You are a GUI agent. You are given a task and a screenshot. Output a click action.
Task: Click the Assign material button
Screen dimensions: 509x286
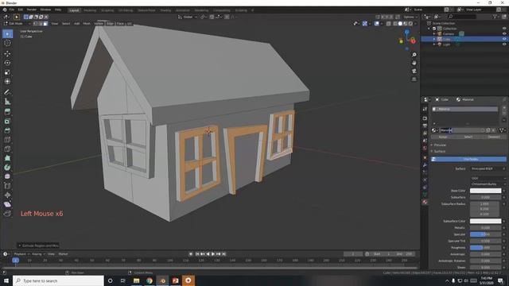[443, 137]
